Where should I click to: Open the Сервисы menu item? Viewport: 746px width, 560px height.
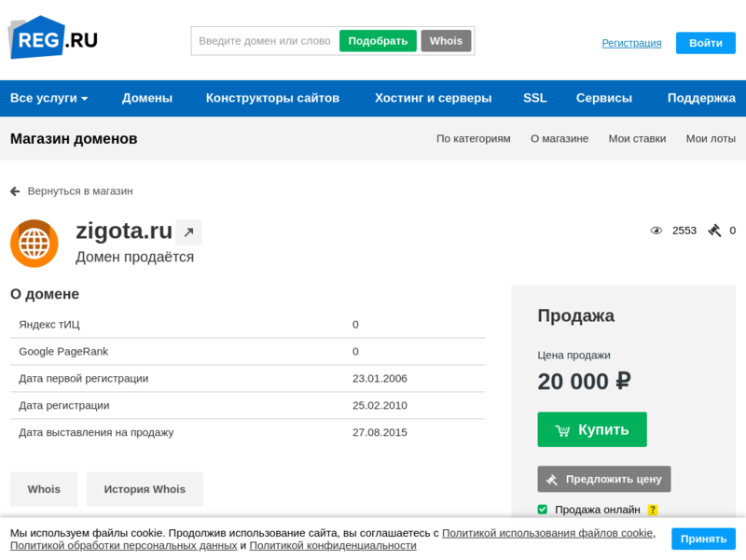tap(604, 98)
